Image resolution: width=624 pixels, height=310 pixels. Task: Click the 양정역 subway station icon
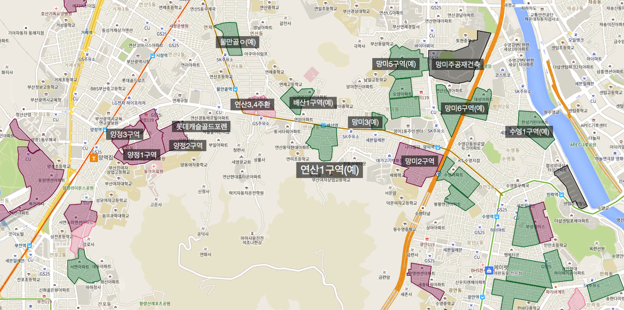click(104, 129)
